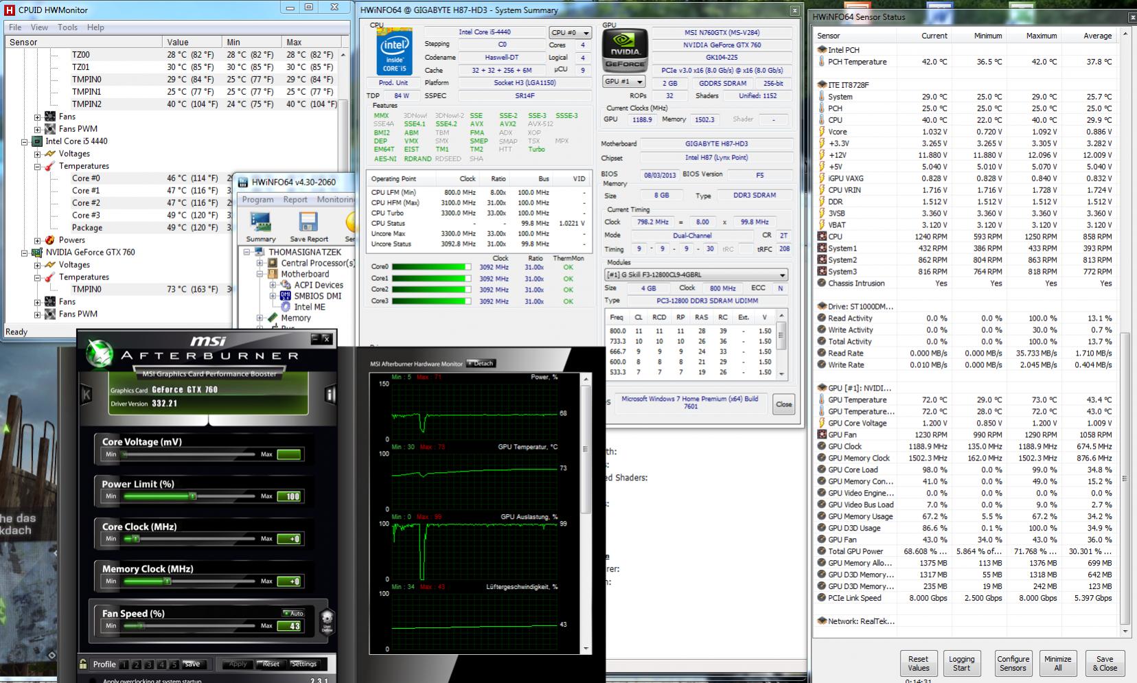Open Afterburner Settings
Viewport: 1137px width, 683px height.
pos(303,664)
